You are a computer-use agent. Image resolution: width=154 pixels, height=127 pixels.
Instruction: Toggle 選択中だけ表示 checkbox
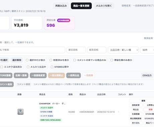pyautogui.click(x=27, y=60)
